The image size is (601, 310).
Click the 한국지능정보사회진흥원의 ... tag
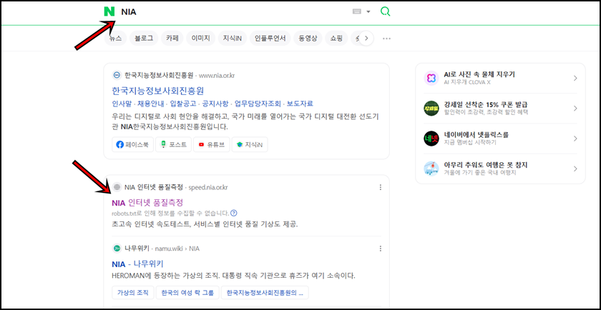[265, 292]
